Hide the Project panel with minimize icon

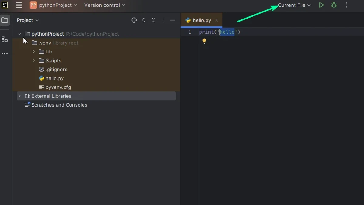click(173, 20)
